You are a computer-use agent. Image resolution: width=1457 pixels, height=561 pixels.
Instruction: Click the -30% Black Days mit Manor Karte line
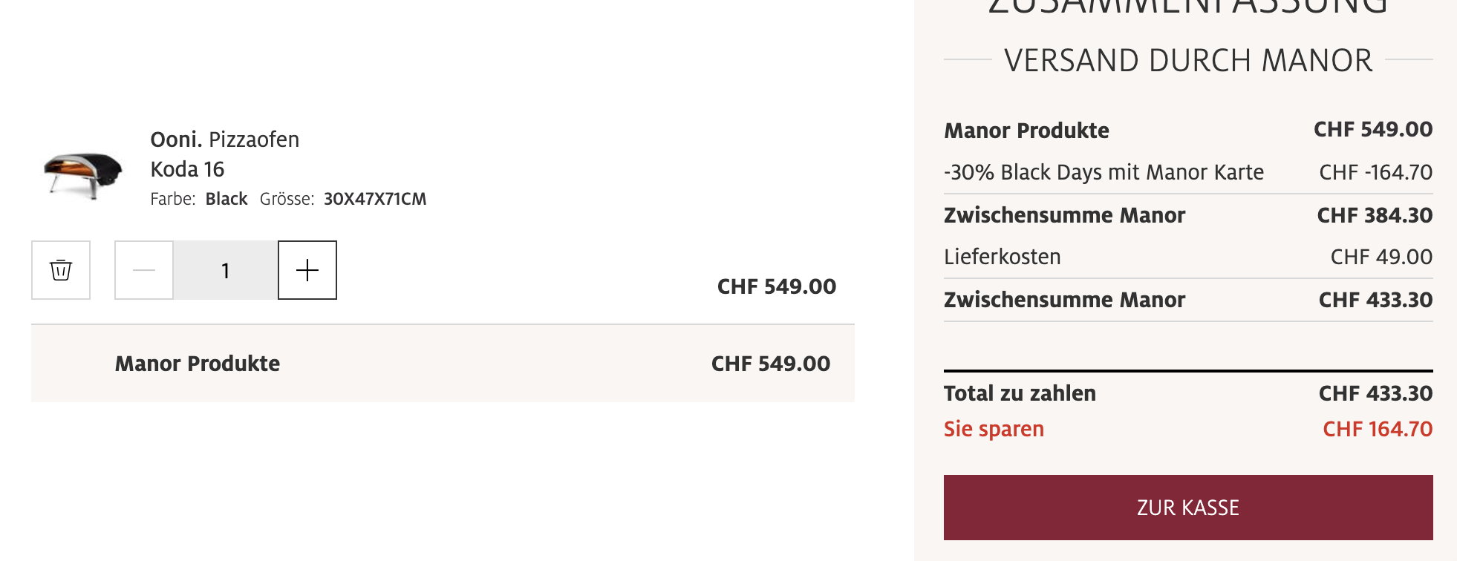point(1104,172)
